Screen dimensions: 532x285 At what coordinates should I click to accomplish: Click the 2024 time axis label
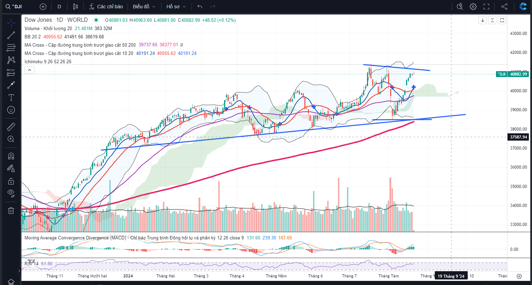pos(128,276)
